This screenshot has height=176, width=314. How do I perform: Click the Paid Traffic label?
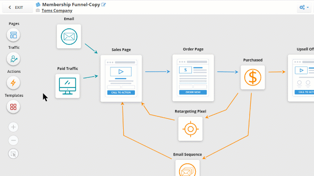(x=68, y=68)
